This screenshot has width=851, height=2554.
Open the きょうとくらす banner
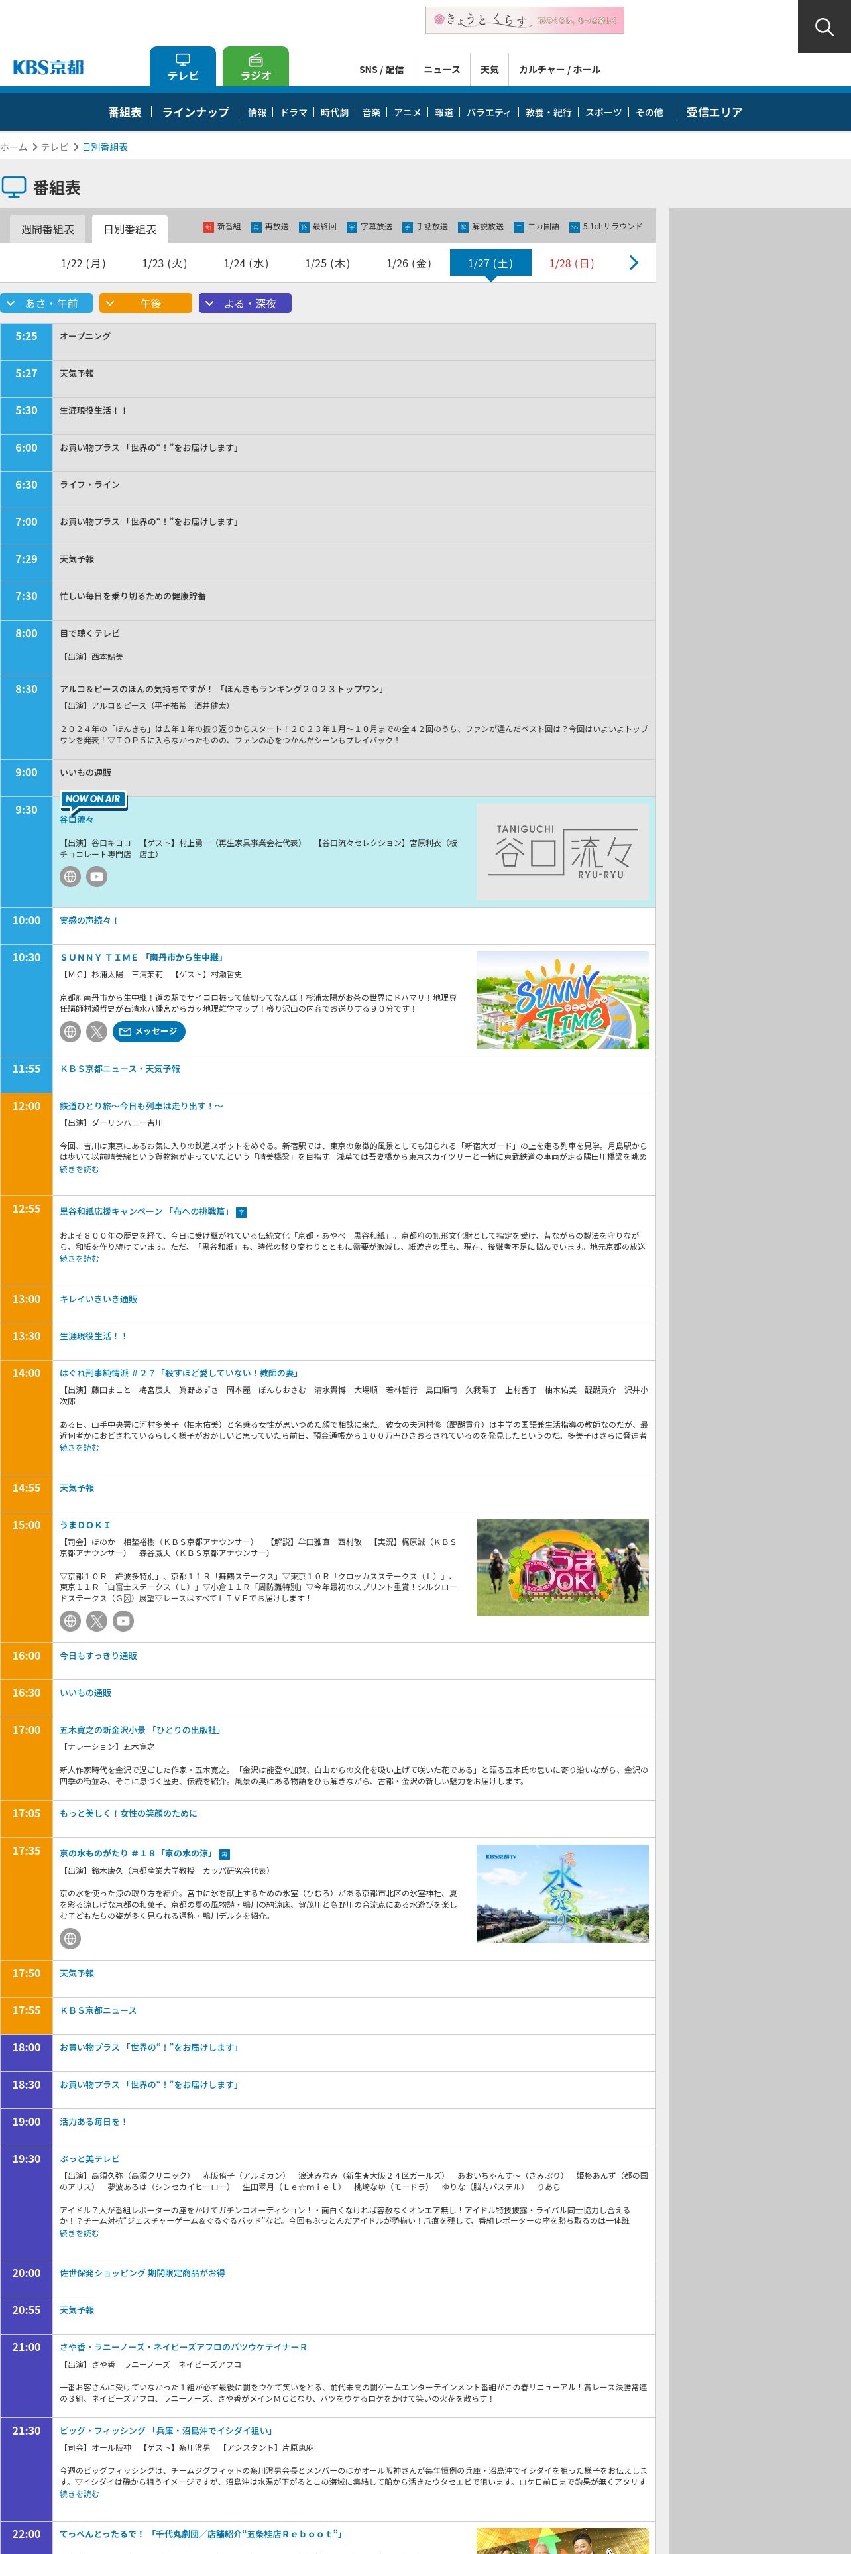click(x=524, y=20)
